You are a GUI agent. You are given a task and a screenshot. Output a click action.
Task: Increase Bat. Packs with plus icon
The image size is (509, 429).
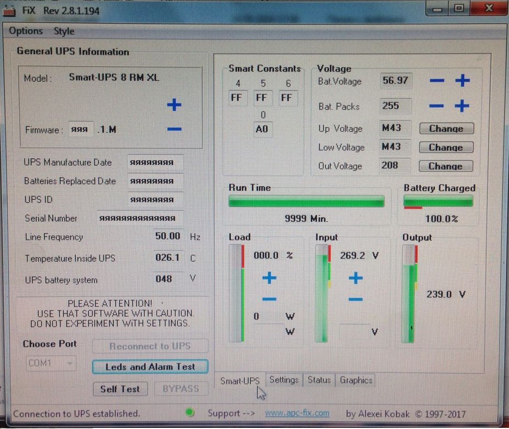pos(462,106)
